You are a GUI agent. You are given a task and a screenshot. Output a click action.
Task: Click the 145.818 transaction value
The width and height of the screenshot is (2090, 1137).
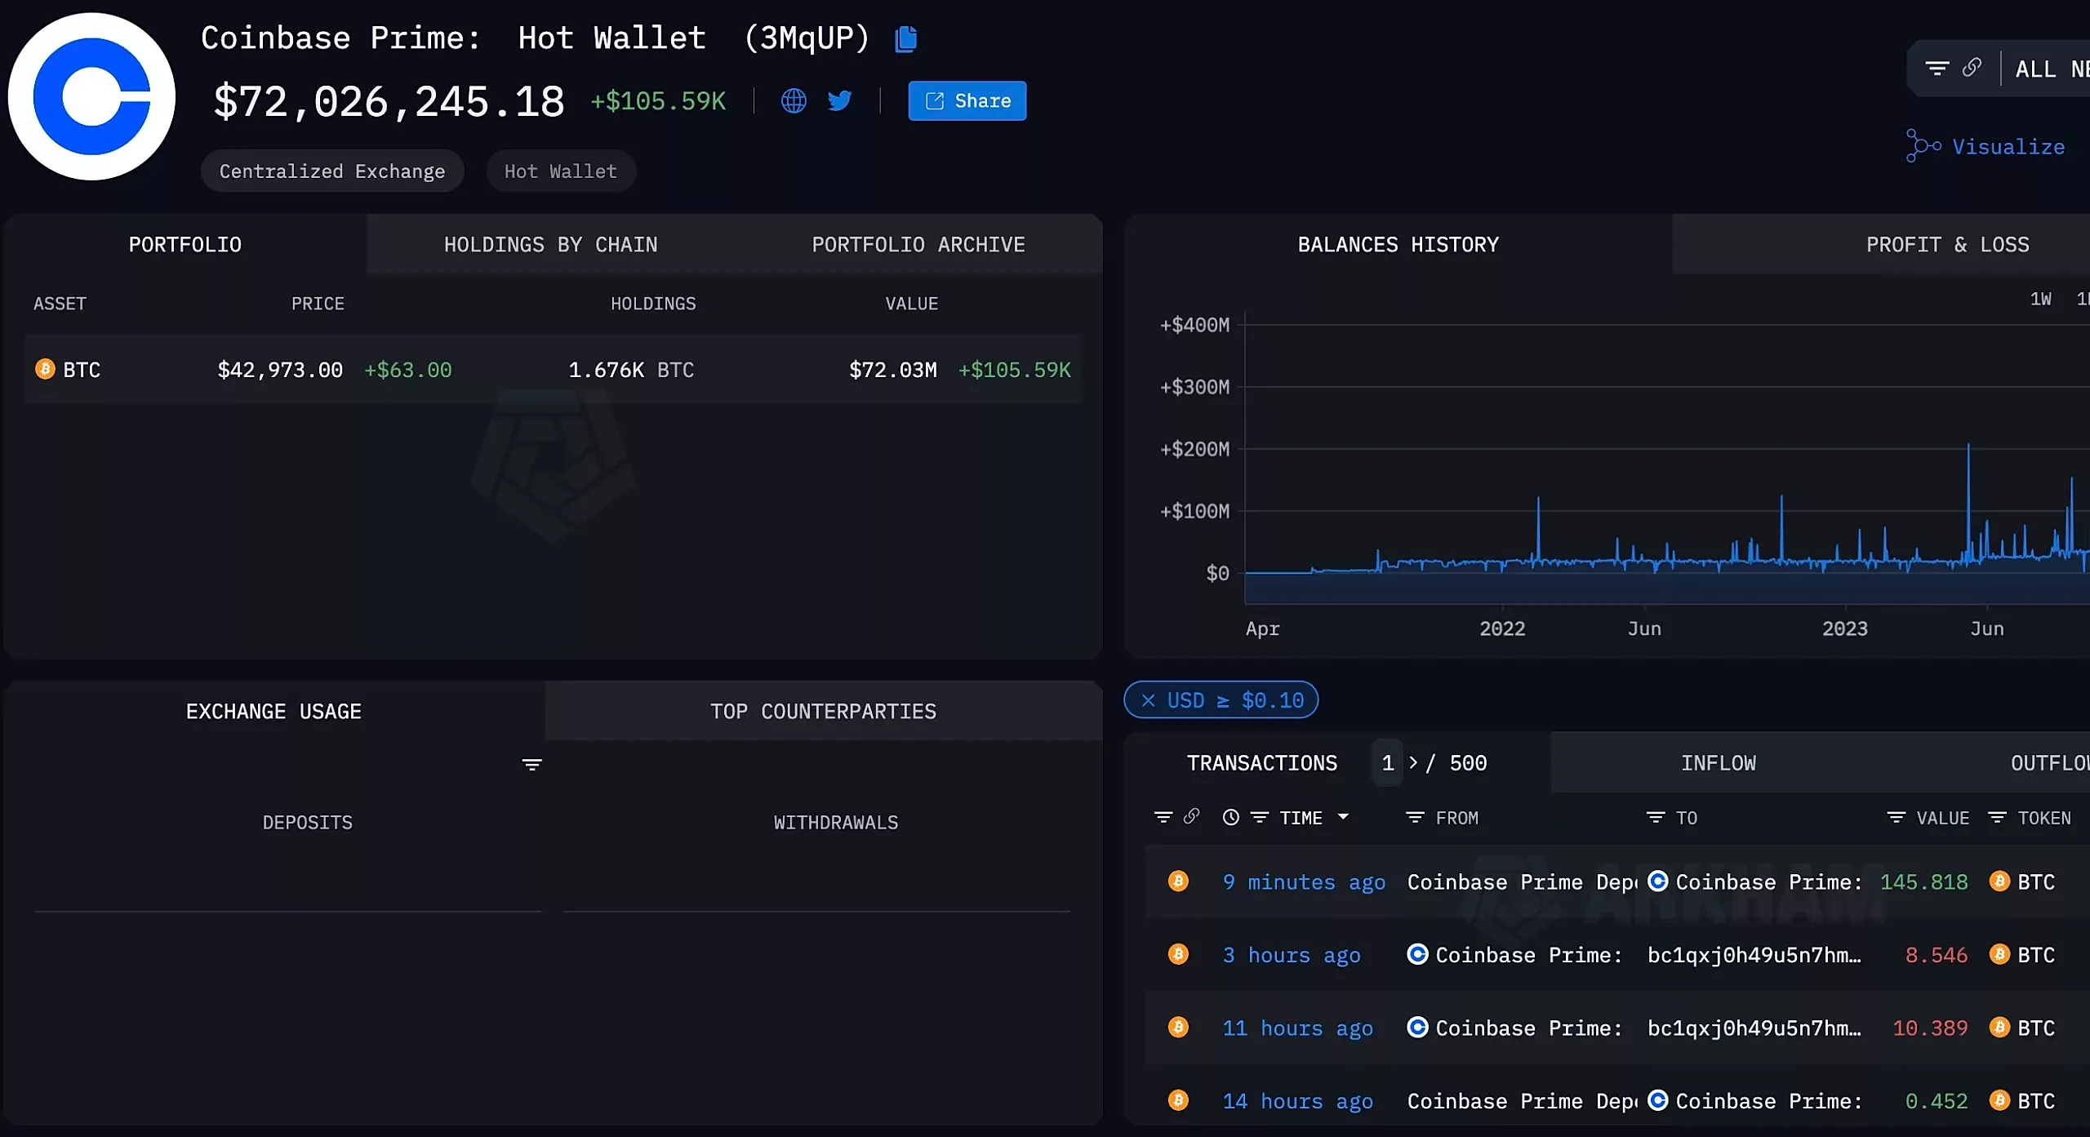point(1923,882)
